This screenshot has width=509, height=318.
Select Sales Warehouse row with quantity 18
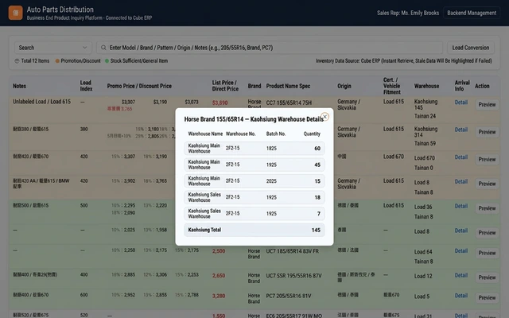pyautogui.click(x=254, y=197)
